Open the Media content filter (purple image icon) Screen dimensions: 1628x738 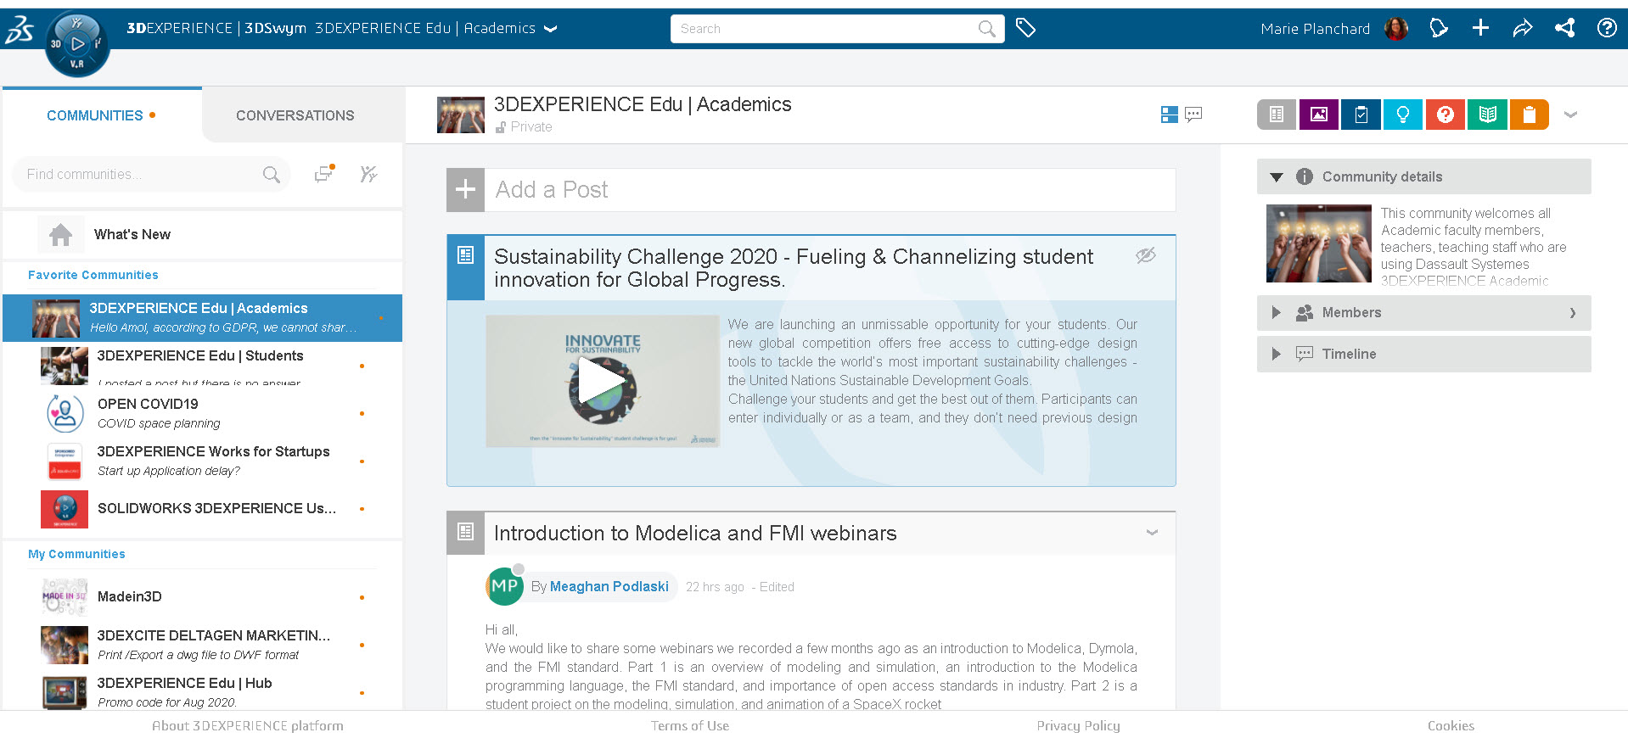point(1318,115)
